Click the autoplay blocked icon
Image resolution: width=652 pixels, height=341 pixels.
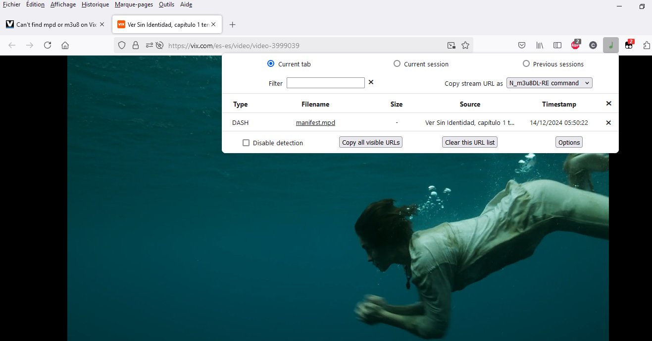coord(159,45)
